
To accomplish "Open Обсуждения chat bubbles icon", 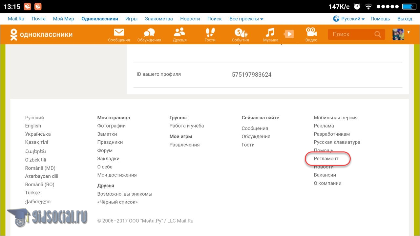I will tap(149, 33).
